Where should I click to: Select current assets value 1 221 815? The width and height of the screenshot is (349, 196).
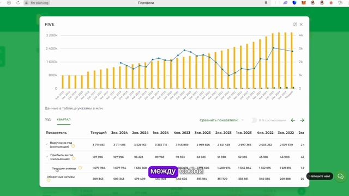tap(286, 168)
